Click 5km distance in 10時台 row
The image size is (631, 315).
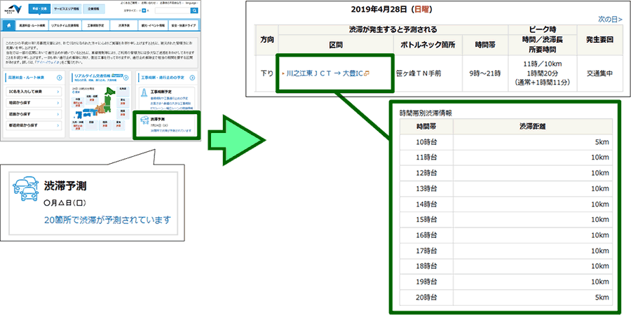(x=601, y=142)
